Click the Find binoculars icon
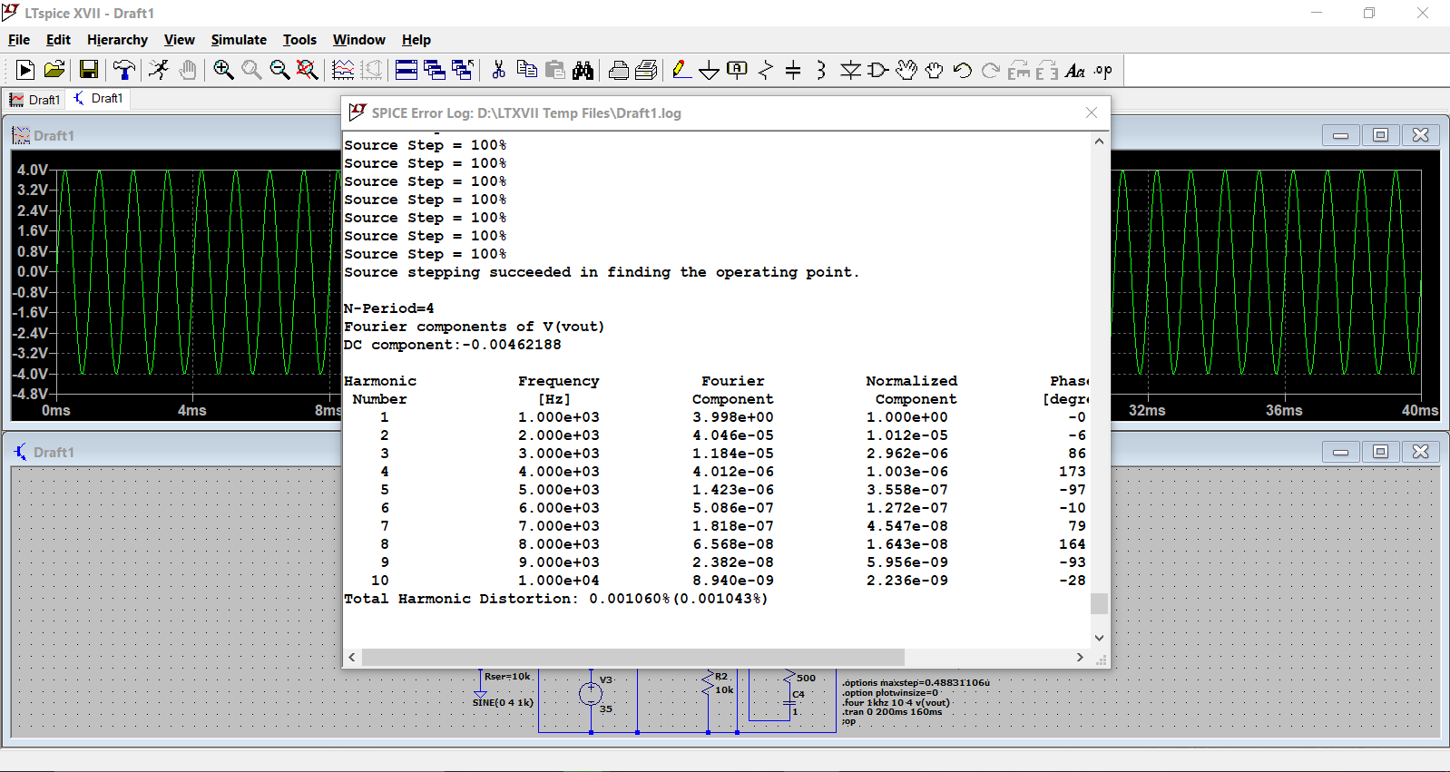 [583, 70]
